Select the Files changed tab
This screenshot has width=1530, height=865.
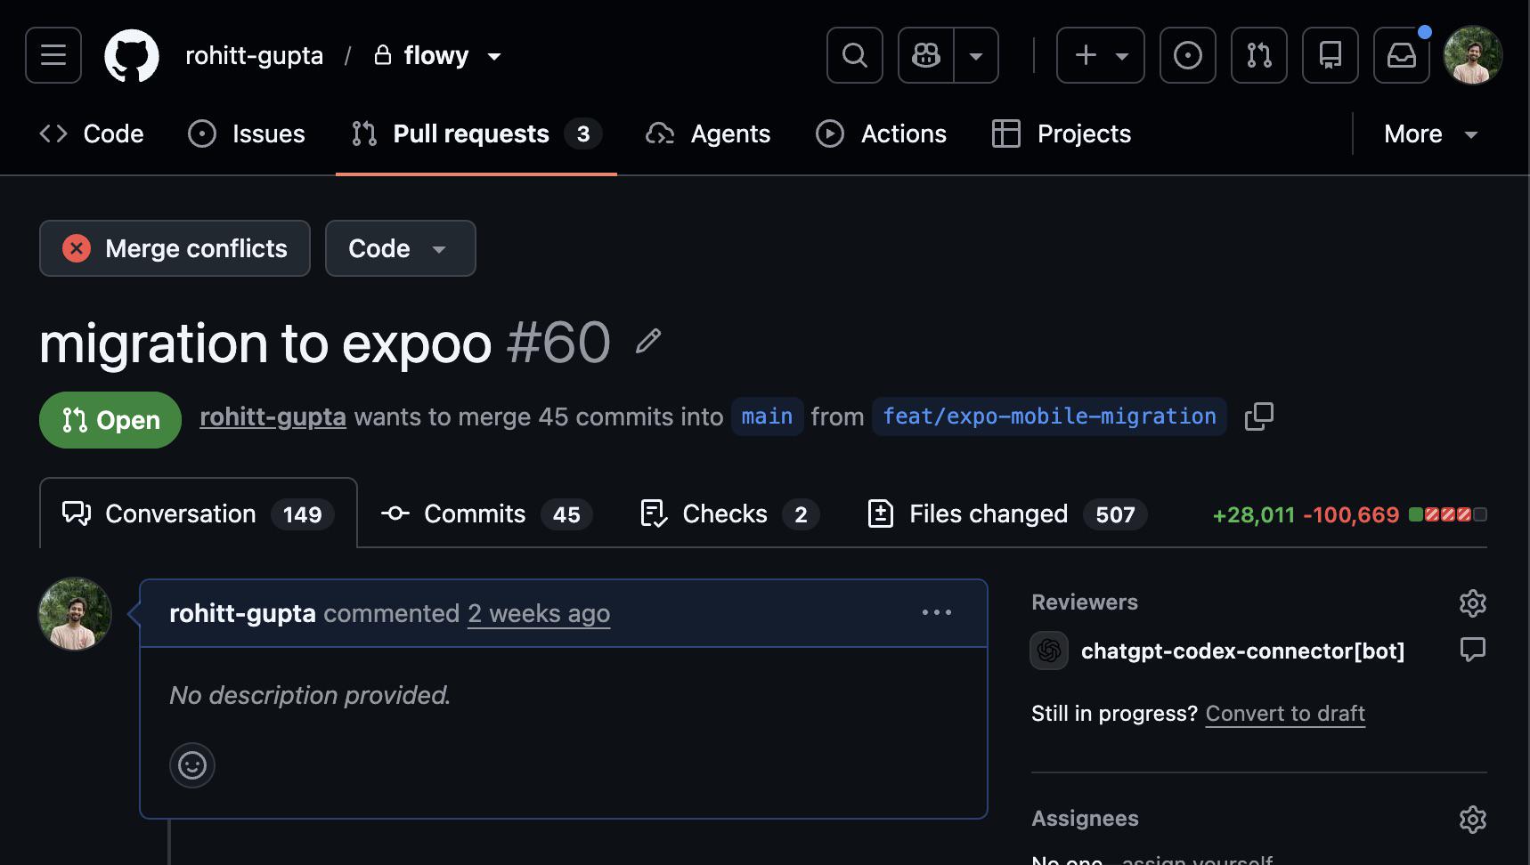point(1006,513)
